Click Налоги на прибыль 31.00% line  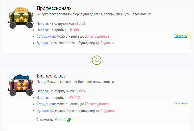pyautogui.click(x=58, y=30)
